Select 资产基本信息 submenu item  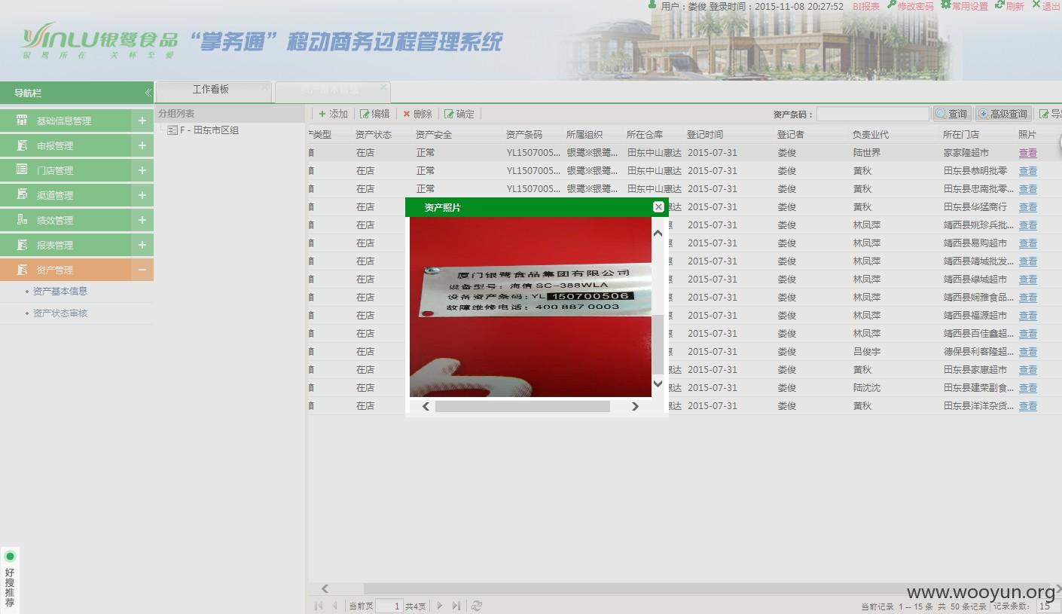(60, 292)
